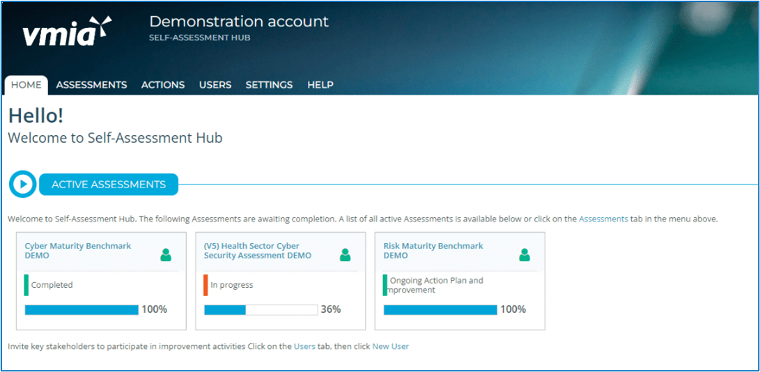Click Health Sector 36% progress bar
The image size is (760, 372).
pyautogui.click(x=261, y=310)
